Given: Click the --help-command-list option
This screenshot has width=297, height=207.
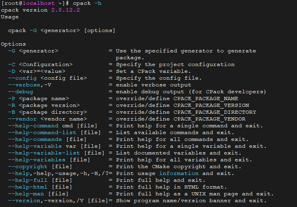Looking at the screenshot, I should pyautogui.click(x=42, y=133).
